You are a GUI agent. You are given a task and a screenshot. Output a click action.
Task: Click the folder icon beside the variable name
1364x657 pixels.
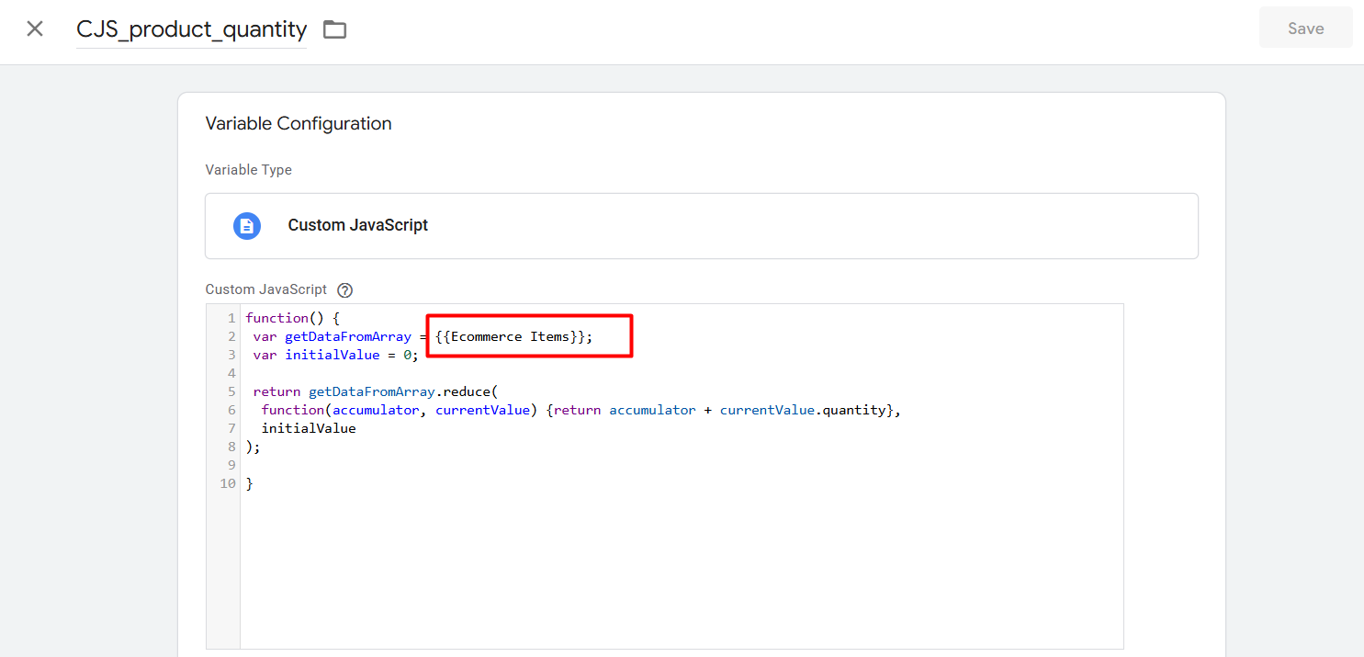(x=334, y=29)
